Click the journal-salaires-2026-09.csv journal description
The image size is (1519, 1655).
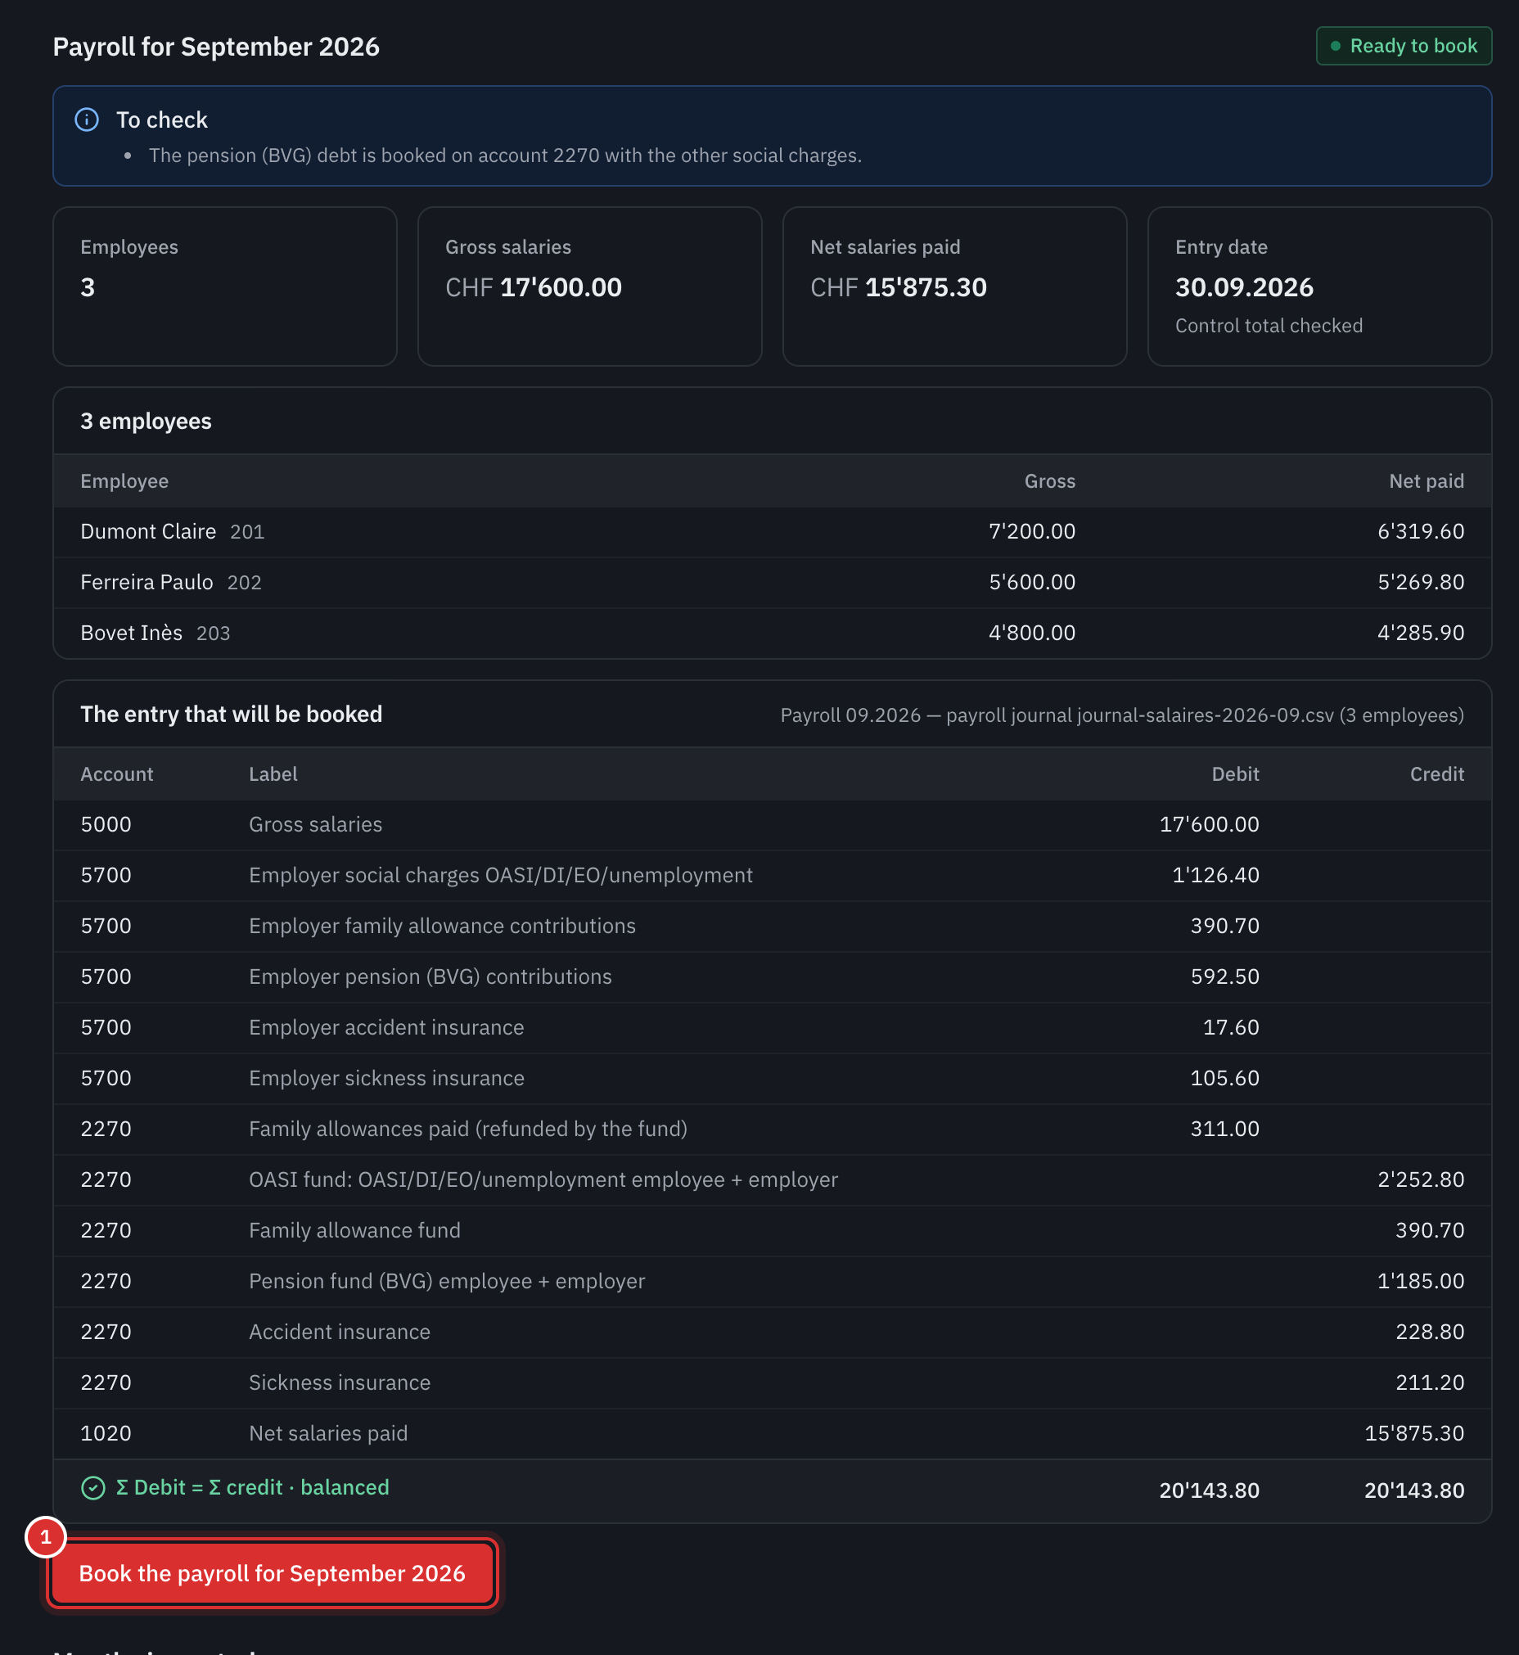point(1122,715)
